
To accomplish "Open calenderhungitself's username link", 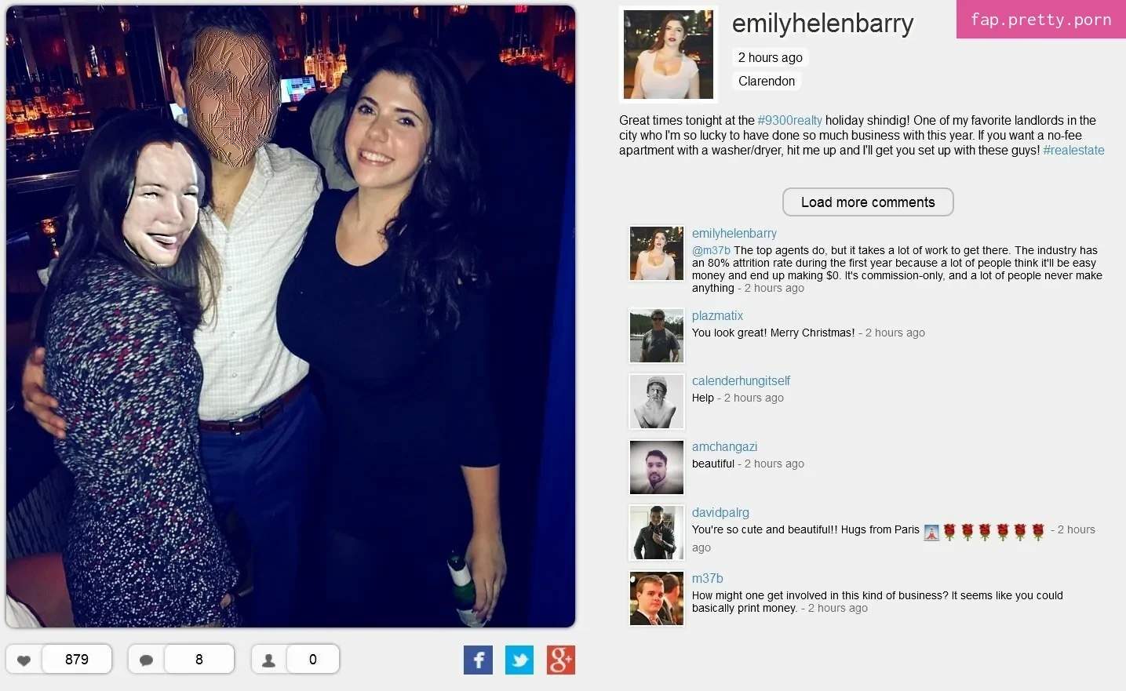I will point(741,380).
